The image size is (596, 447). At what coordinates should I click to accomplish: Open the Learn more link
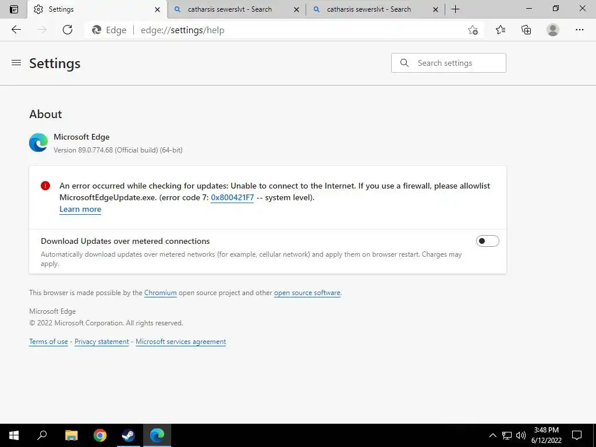pos(80,210)
